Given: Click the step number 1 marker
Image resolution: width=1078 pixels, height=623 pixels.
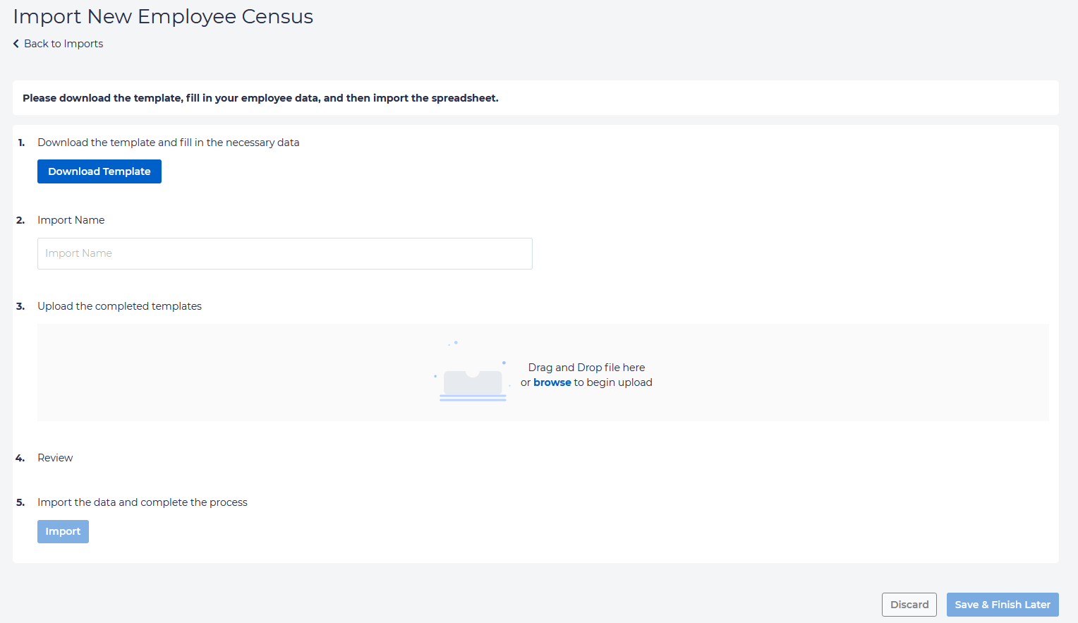Looking at the screenshot, I should tap(21, 143).
